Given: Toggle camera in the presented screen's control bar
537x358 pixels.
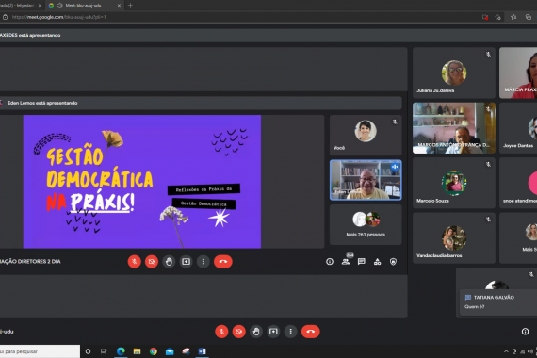Looking at the screenshot, I should tap(152, 262).
